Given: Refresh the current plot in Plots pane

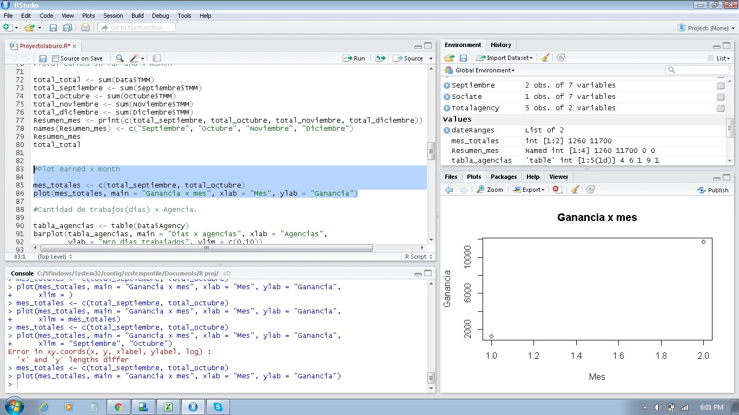Looking at the screenshot, I should pos(591,190).
